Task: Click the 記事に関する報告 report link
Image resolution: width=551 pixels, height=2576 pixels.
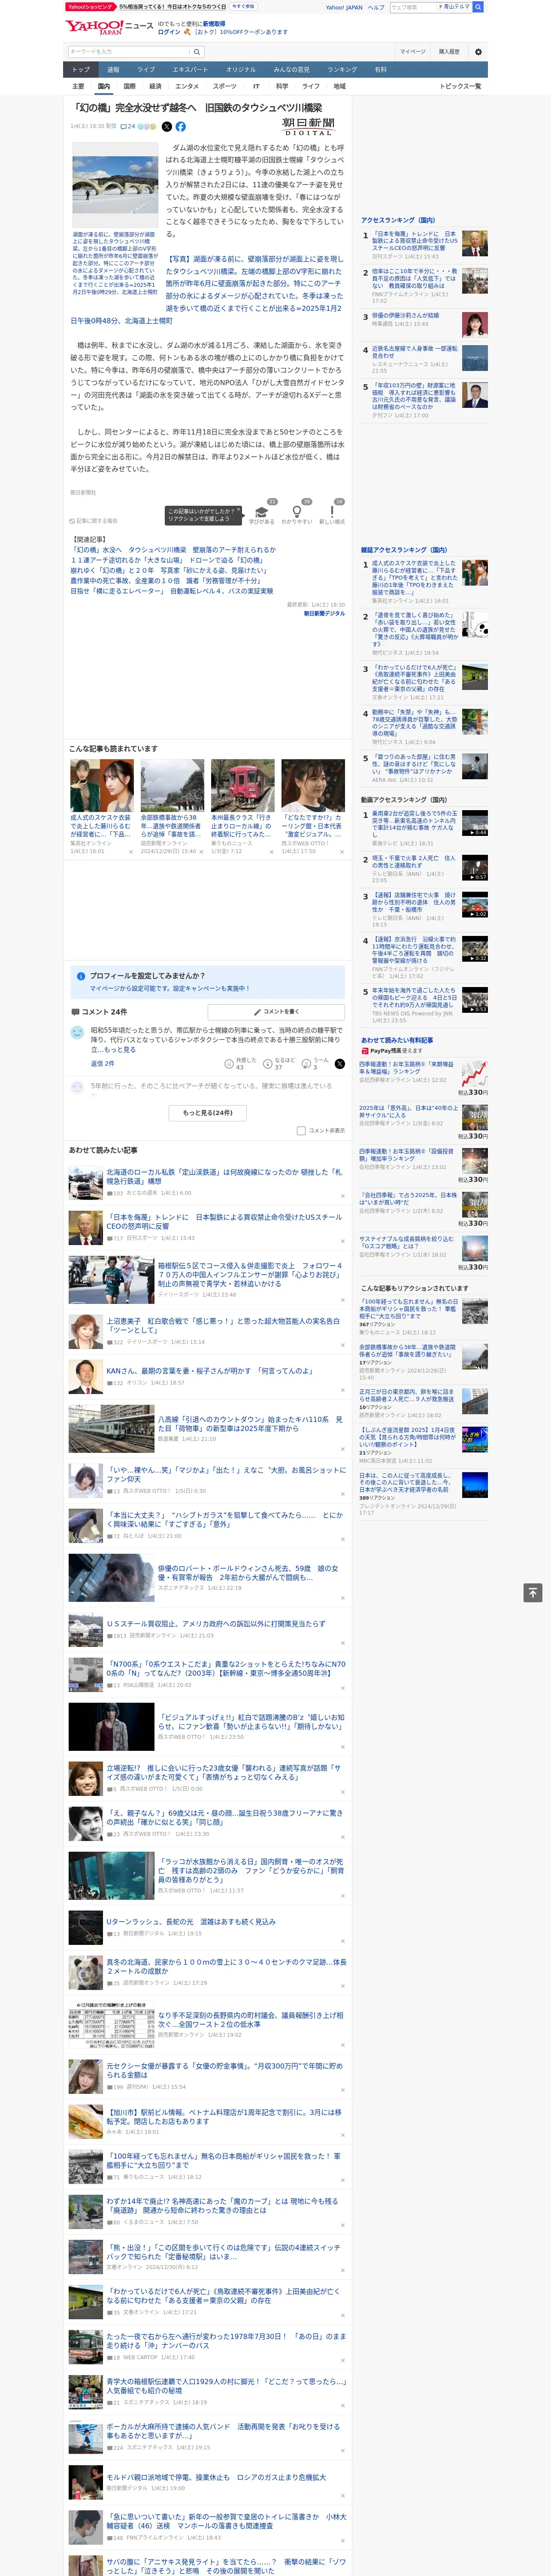Action: [x=94, y=521]
